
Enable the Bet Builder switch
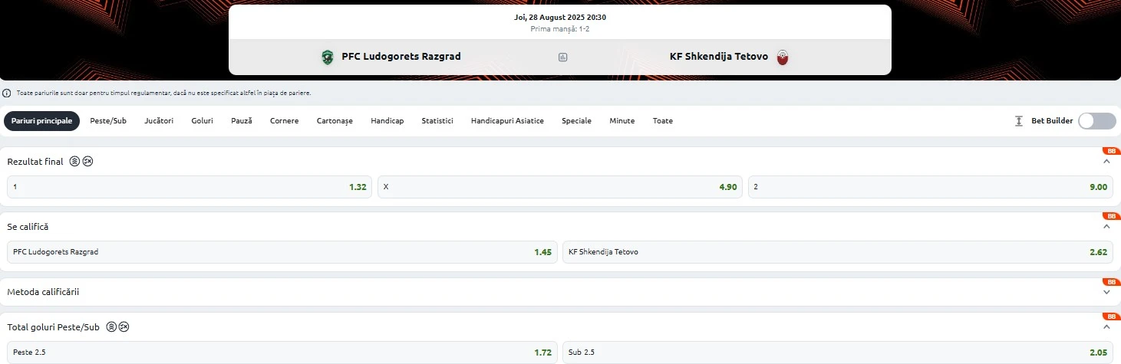click(1097, 121)
